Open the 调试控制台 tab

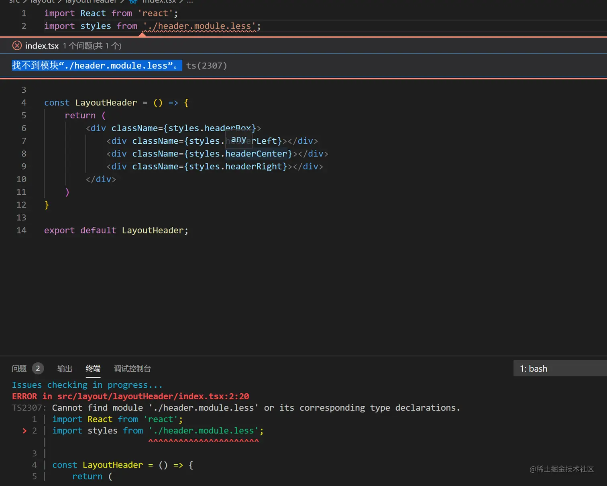click(x=132, y=368)
